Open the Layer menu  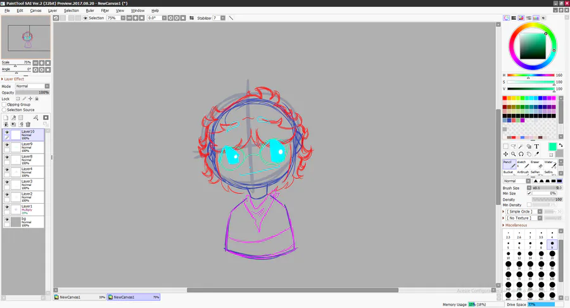click(x=53, y=11)
